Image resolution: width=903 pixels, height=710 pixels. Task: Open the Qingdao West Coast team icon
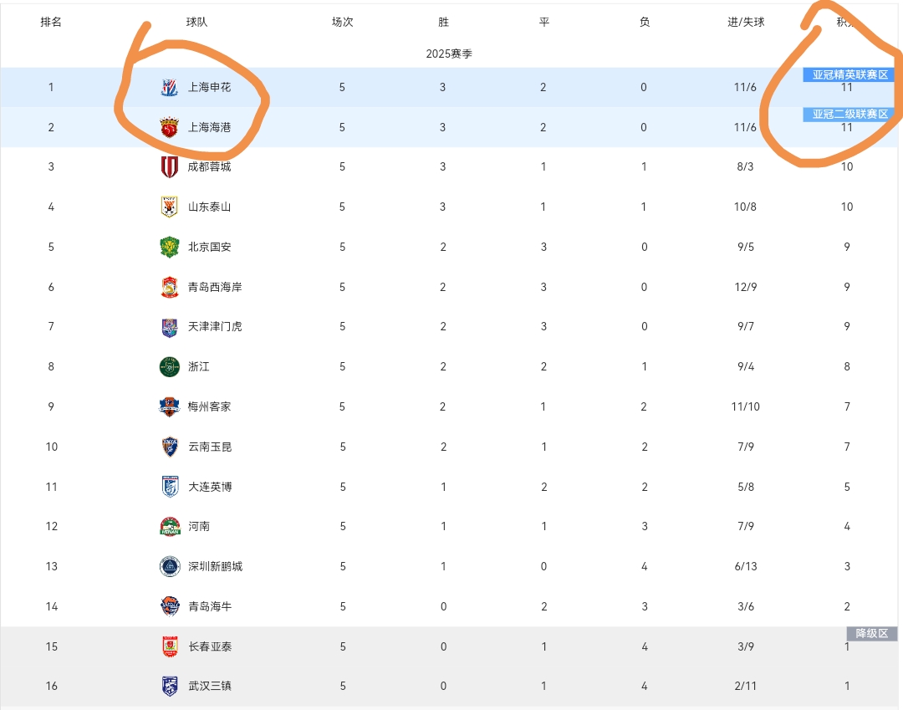pyautogui.click(x=169, y=287)
